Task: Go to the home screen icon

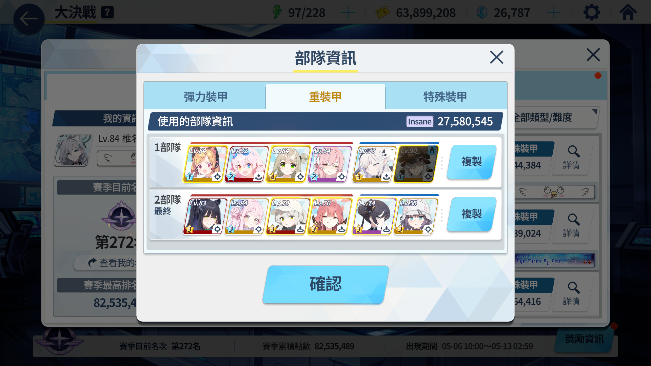Action: (x=628, y=13)
